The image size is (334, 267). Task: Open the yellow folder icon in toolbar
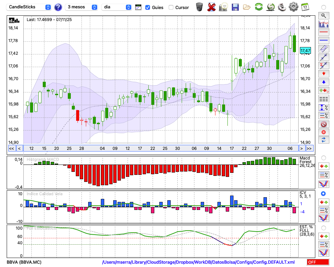(x=247, y=7)
